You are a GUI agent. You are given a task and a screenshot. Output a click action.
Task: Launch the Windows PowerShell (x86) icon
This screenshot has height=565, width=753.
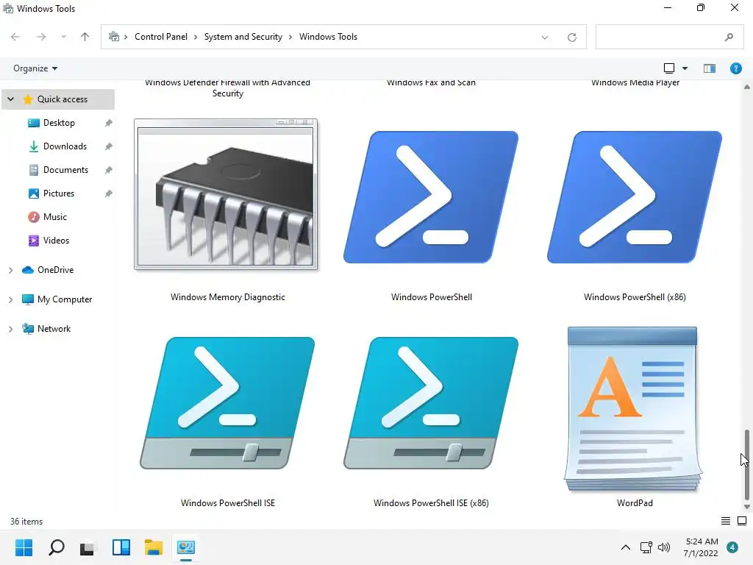tap(635, 197)
